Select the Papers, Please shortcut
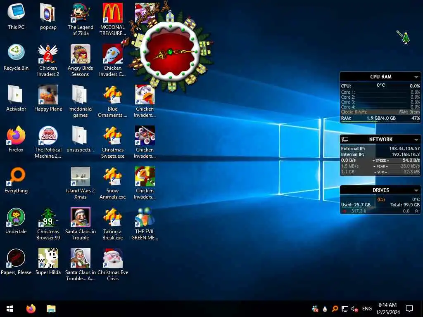 pyautogui.click(x=16, y=262)
